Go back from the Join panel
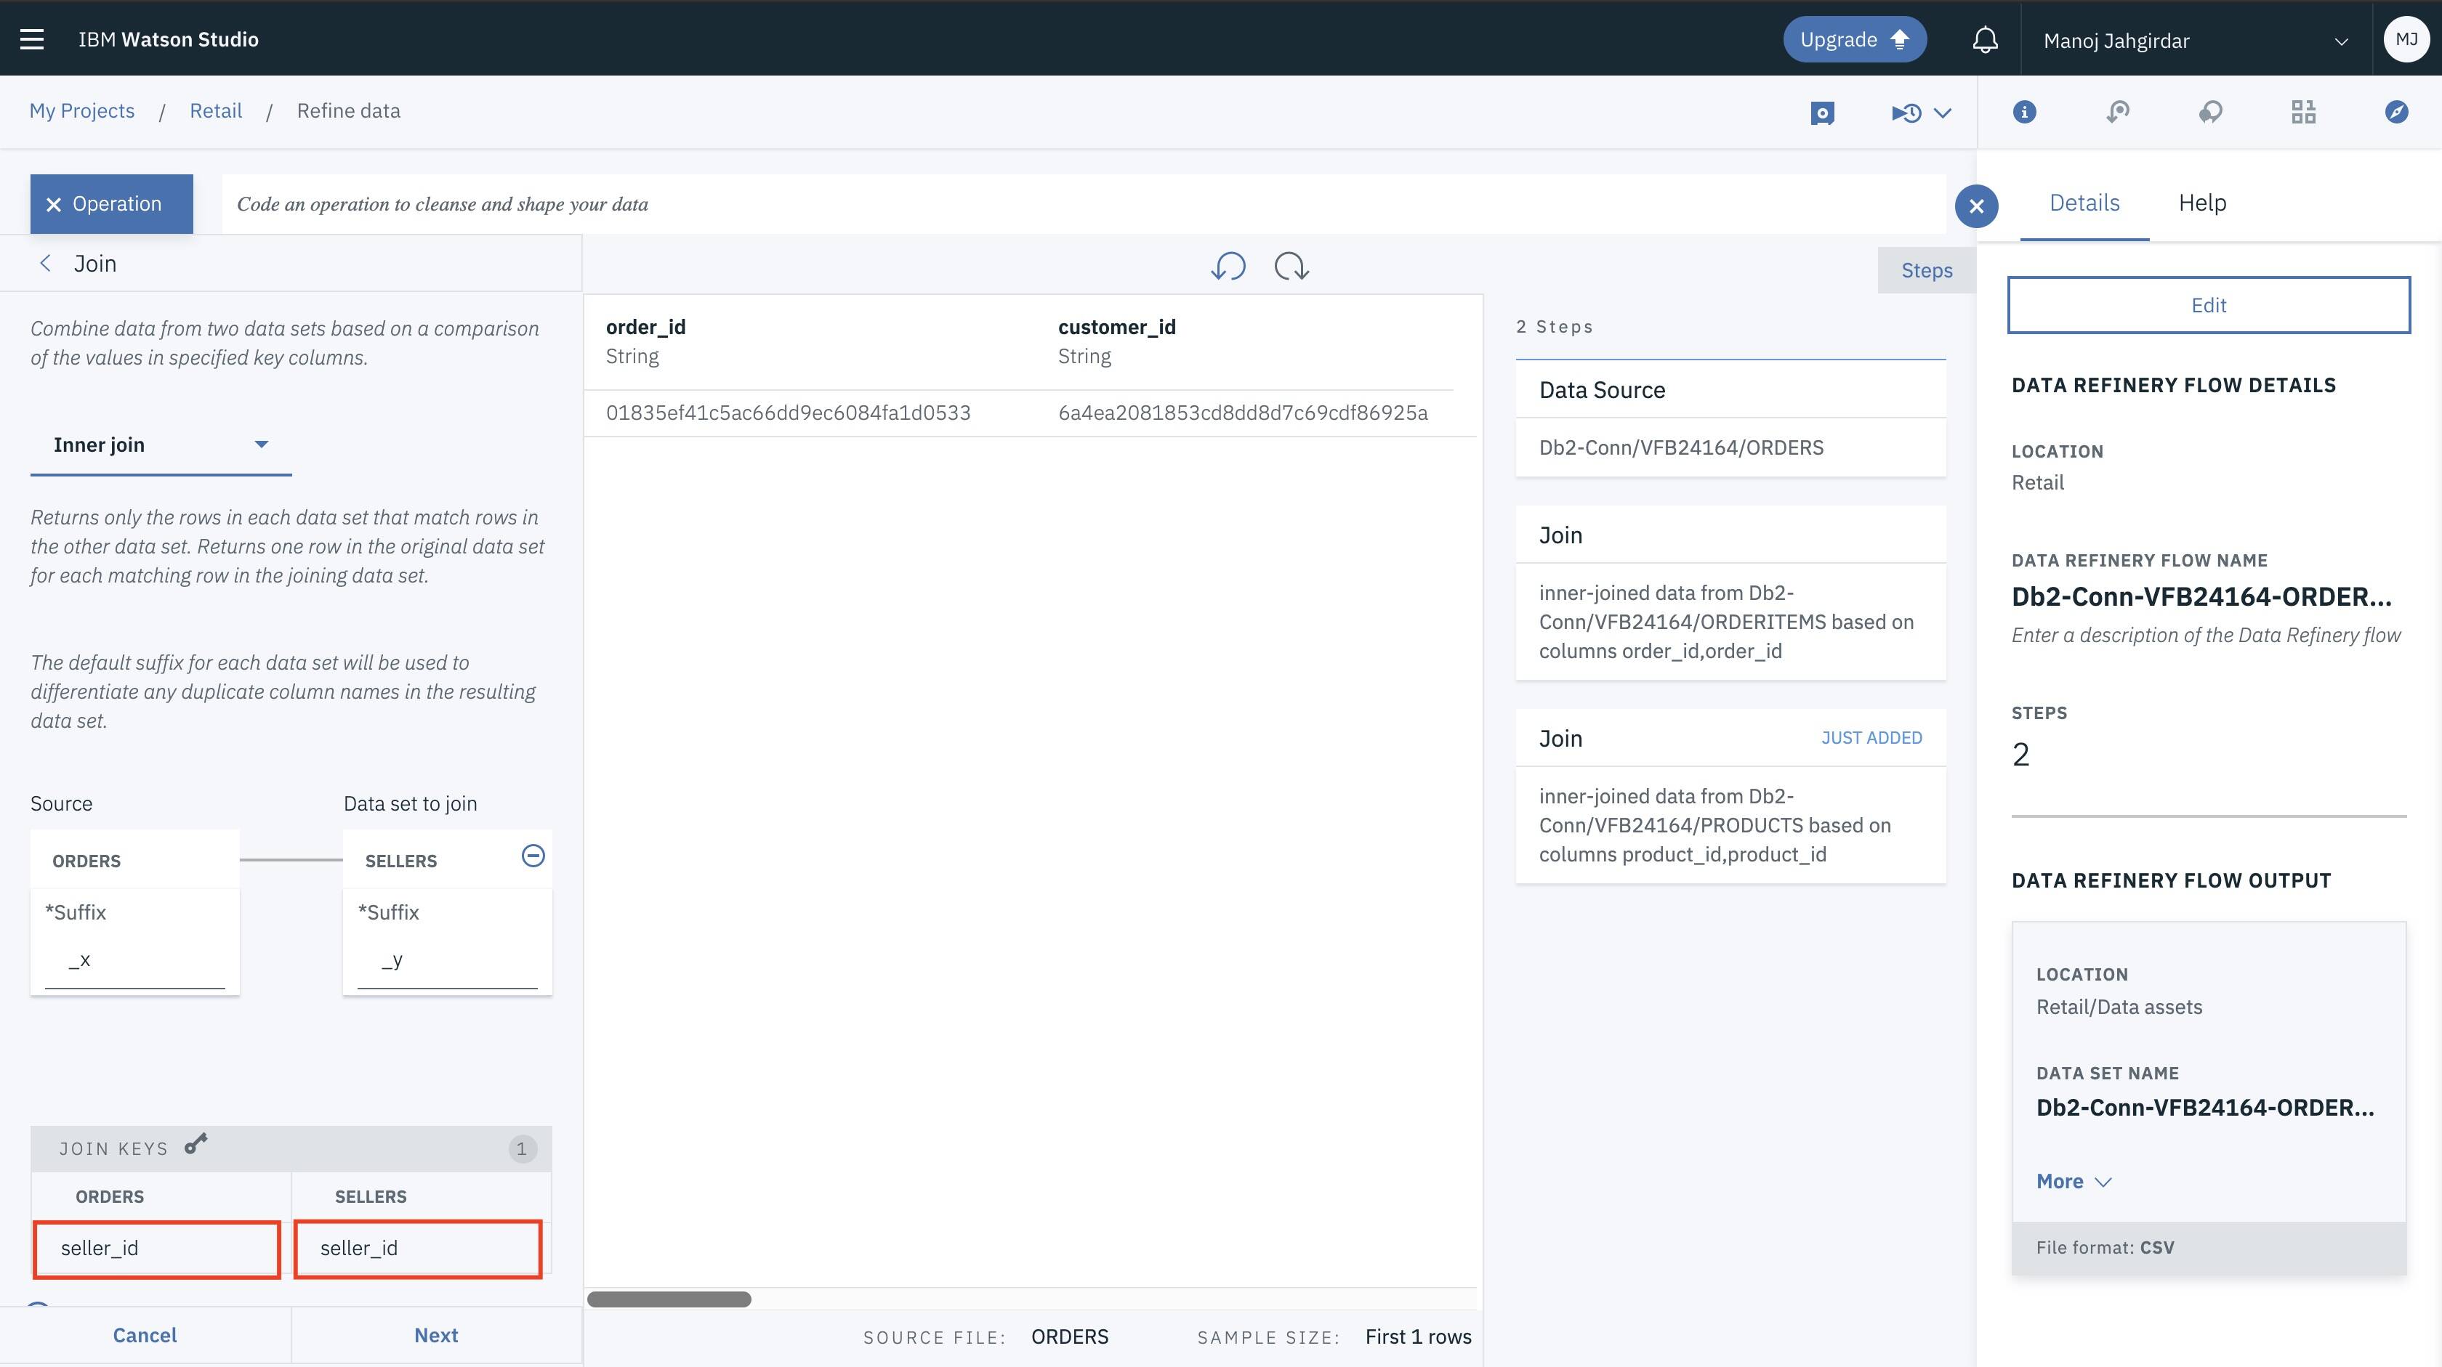This screenshot has height=1367, width=2442. (44, 264)
